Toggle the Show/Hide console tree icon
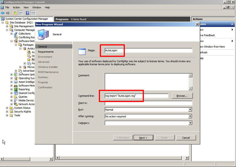 click(x=21, y=13)
